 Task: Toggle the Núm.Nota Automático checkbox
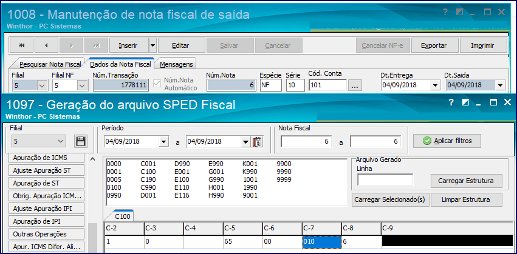pos(157,84)
